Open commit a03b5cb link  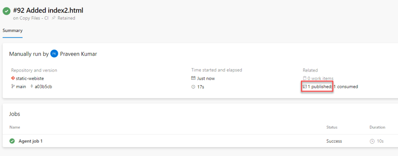coord(43,86)
